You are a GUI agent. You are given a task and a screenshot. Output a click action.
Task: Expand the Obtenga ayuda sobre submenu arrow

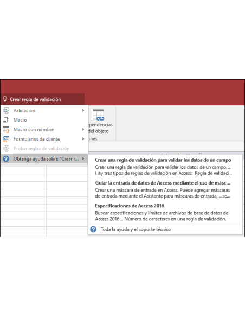click(x=83, y=159)
